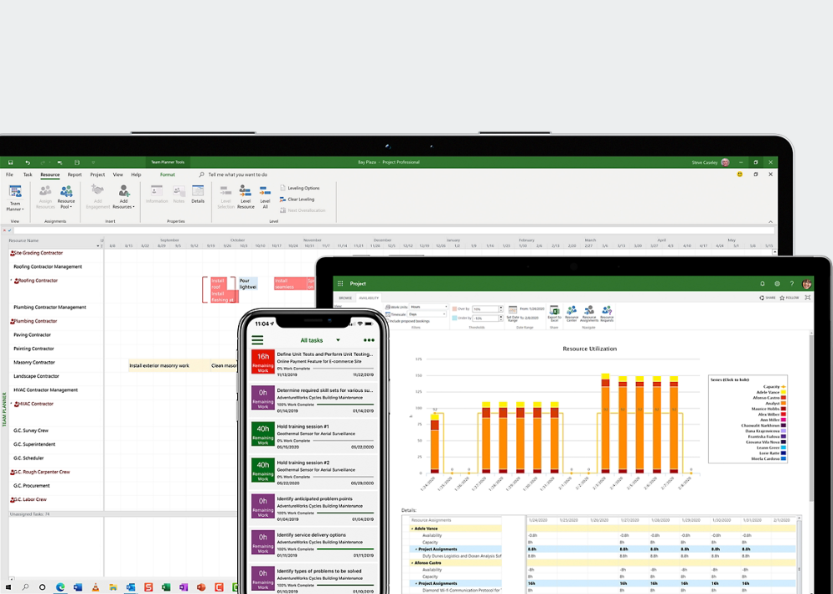Click the Clear Leveling button
This screenshot has width=833, height=594.
point(299,199)
